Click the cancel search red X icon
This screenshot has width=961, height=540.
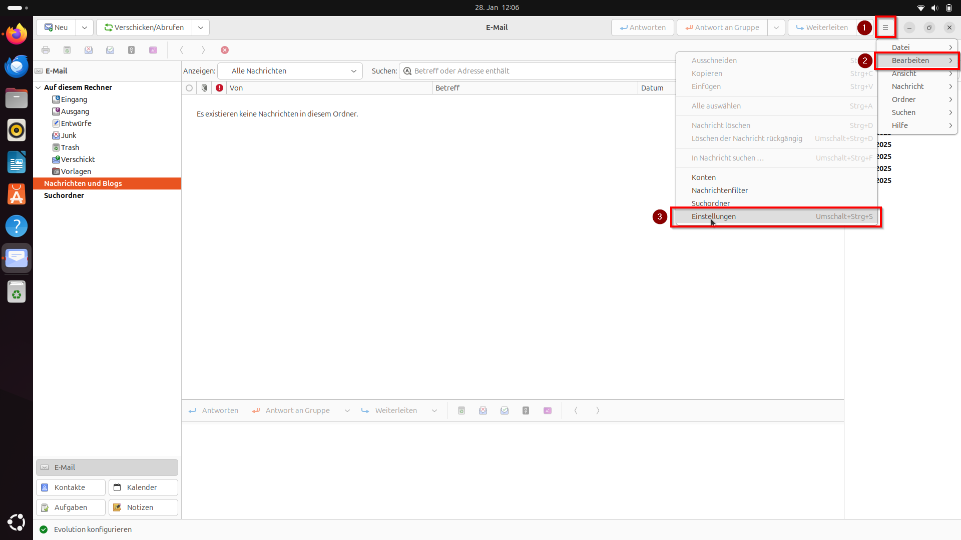225,49
